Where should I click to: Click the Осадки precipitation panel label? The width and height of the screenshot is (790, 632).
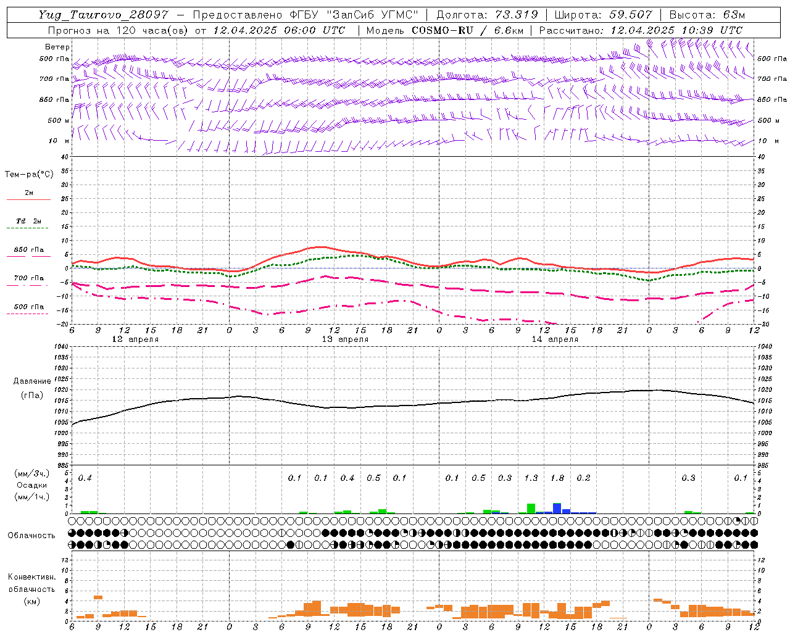[32, 485]
